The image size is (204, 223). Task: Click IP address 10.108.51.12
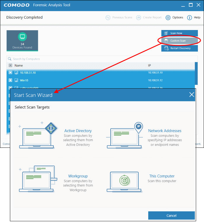click(x=155, y=80)
